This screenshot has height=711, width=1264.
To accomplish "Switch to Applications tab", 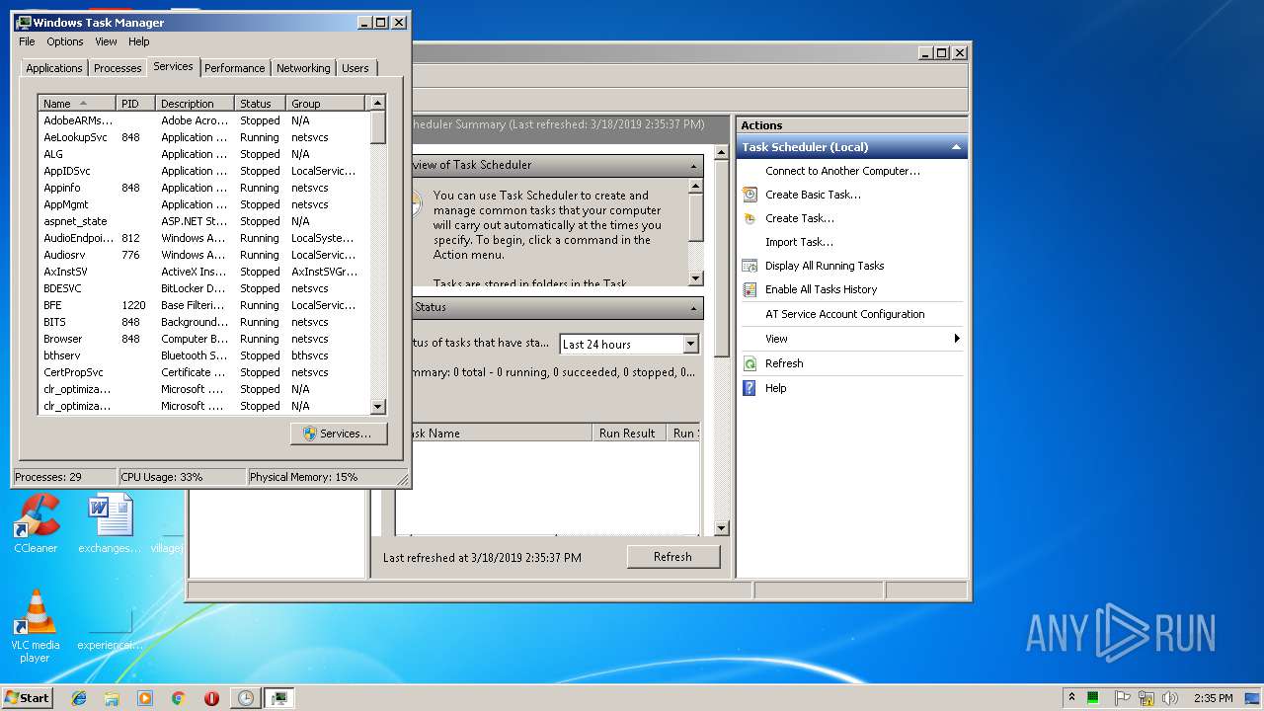I will [54, 68].
